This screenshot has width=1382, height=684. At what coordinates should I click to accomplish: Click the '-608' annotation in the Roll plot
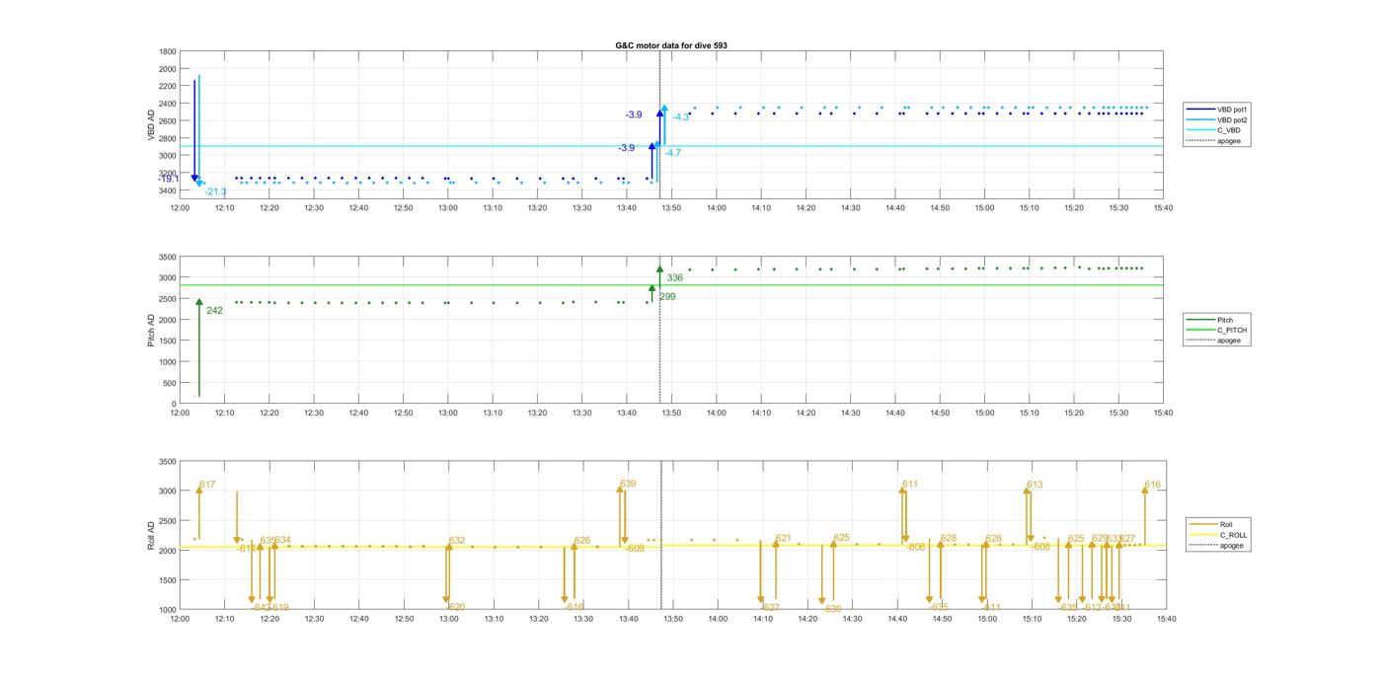click(1040, 546)
